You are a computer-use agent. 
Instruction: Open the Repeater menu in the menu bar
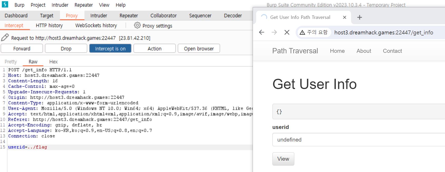pos(84,5)
